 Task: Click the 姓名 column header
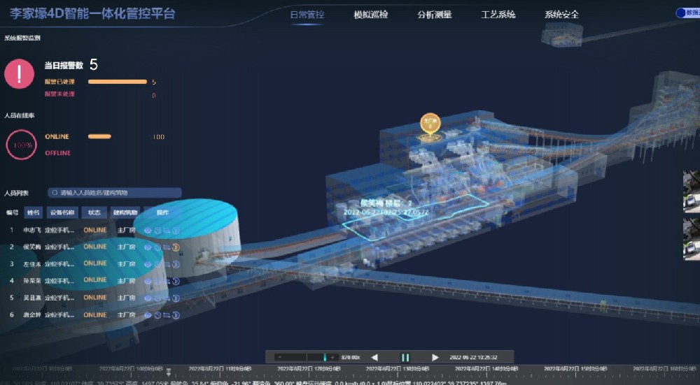(34, 212)
